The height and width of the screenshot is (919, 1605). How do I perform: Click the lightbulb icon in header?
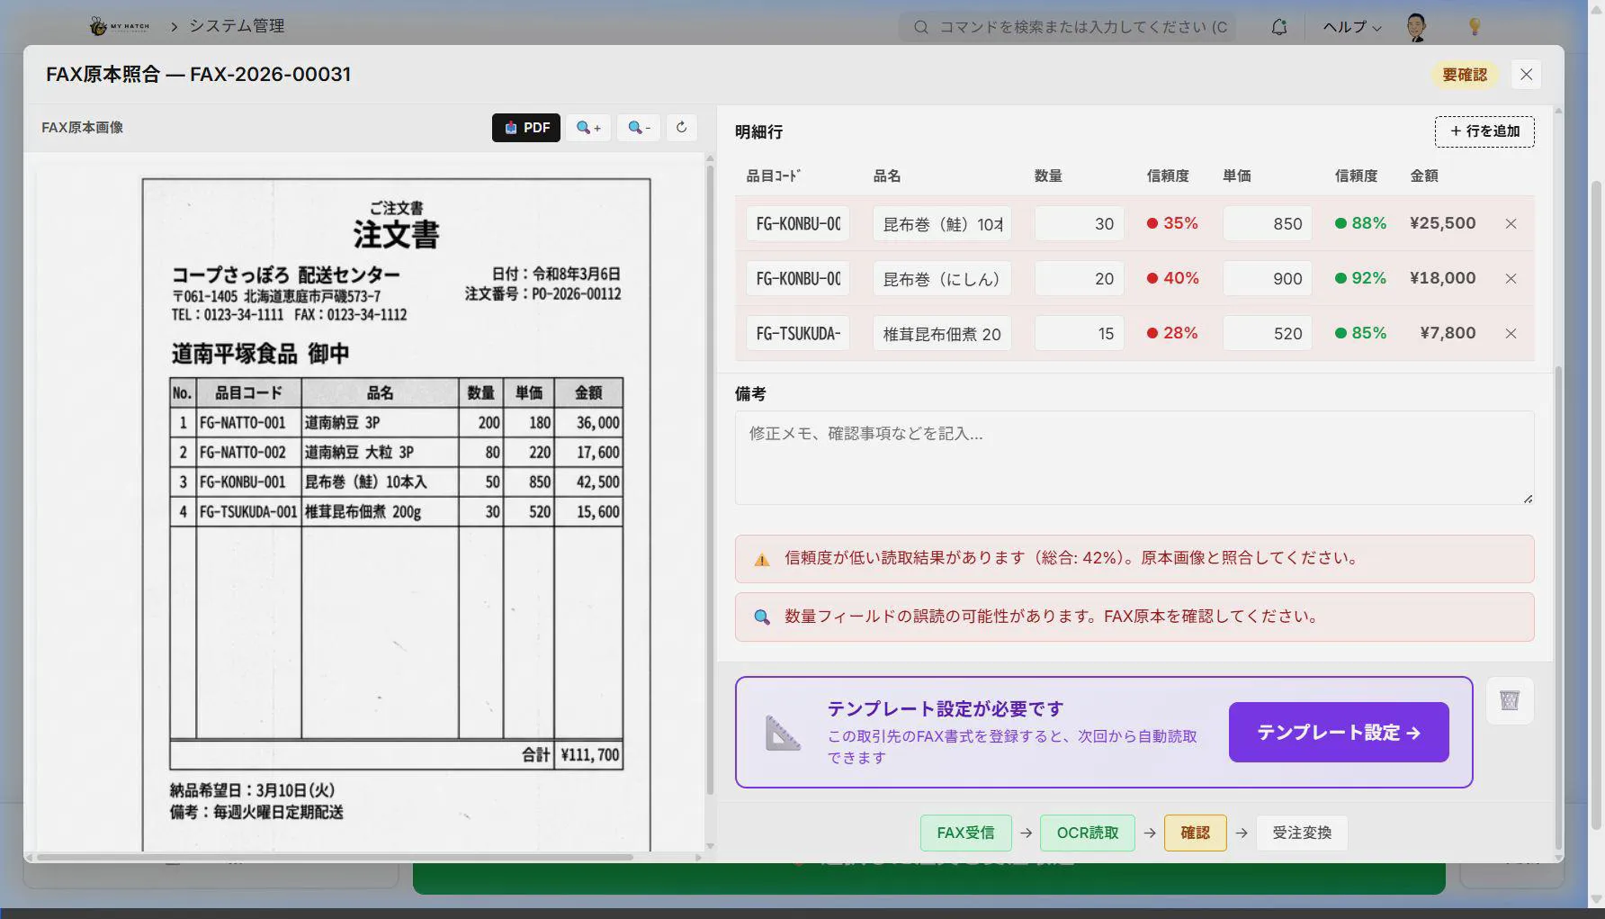point(1474,27)
